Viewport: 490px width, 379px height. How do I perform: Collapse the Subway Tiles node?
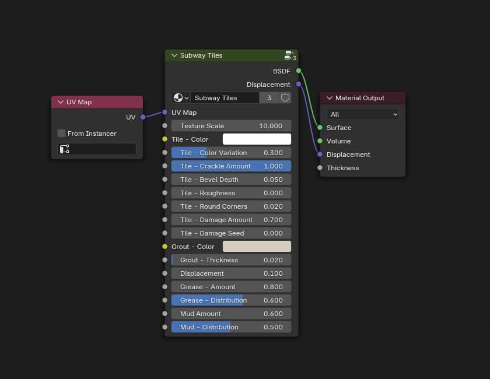pos(174,55)
